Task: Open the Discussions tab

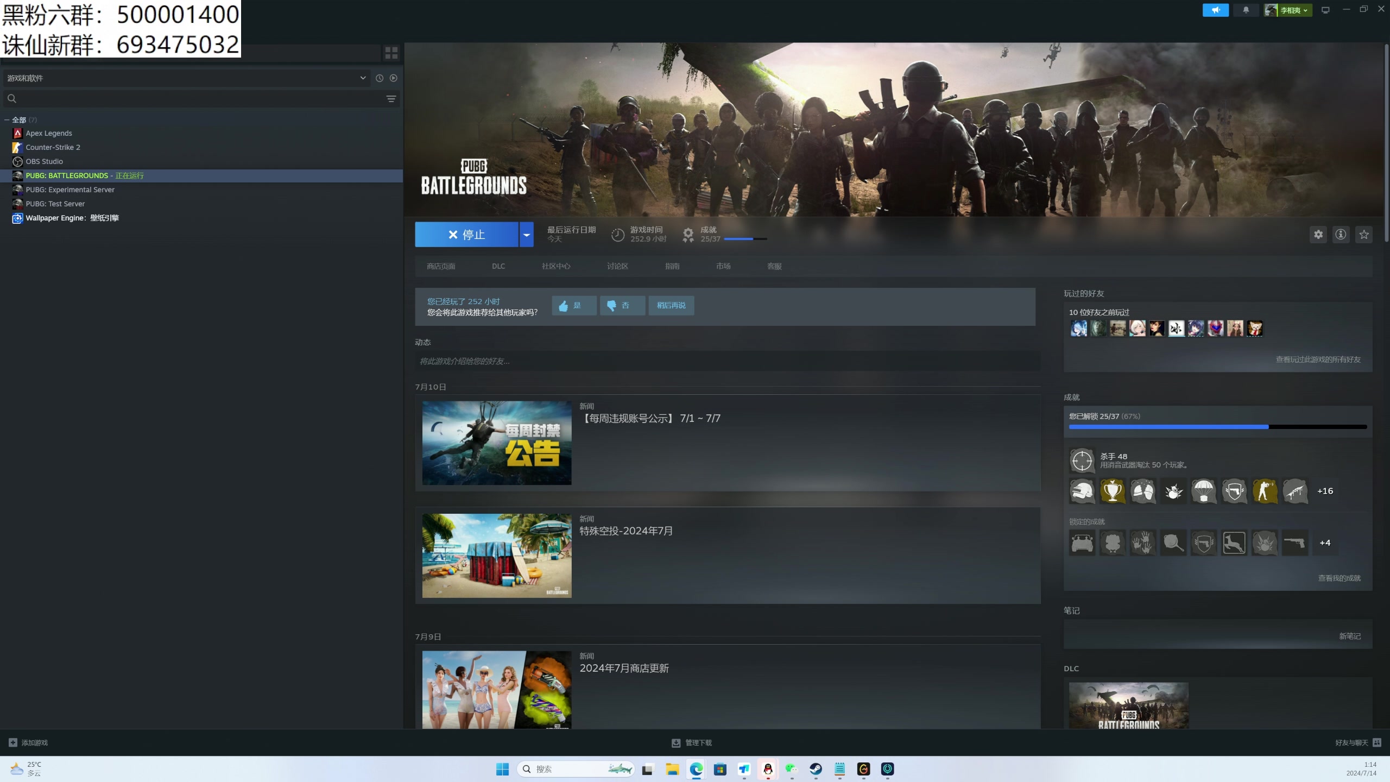Action: pyautogui.click(x=617, y=267)
